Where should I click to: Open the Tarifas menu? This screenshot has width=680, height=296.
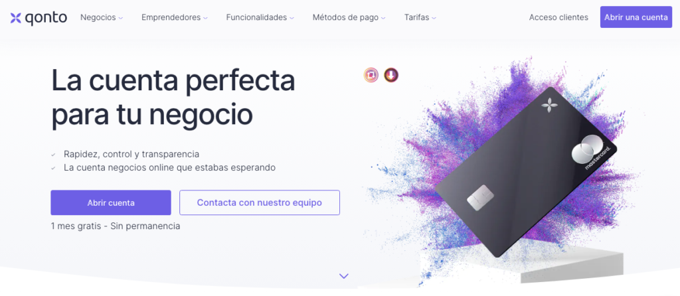pyautogui.click(x=420, y=18)
